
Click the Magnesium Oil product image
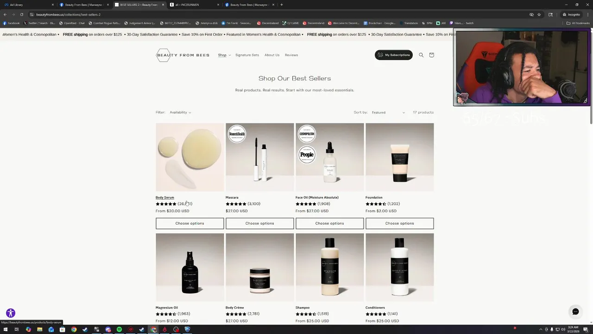coord(189,267)
